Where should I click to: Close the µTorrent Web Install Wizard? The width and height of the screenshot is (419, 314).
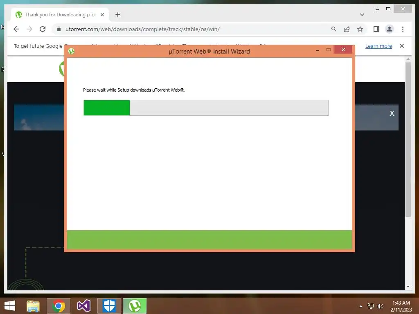(343, 49)
